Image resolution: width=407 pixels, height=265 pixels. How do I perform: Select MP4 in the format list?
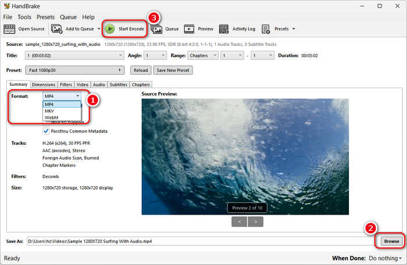click(x=62, y=104)
